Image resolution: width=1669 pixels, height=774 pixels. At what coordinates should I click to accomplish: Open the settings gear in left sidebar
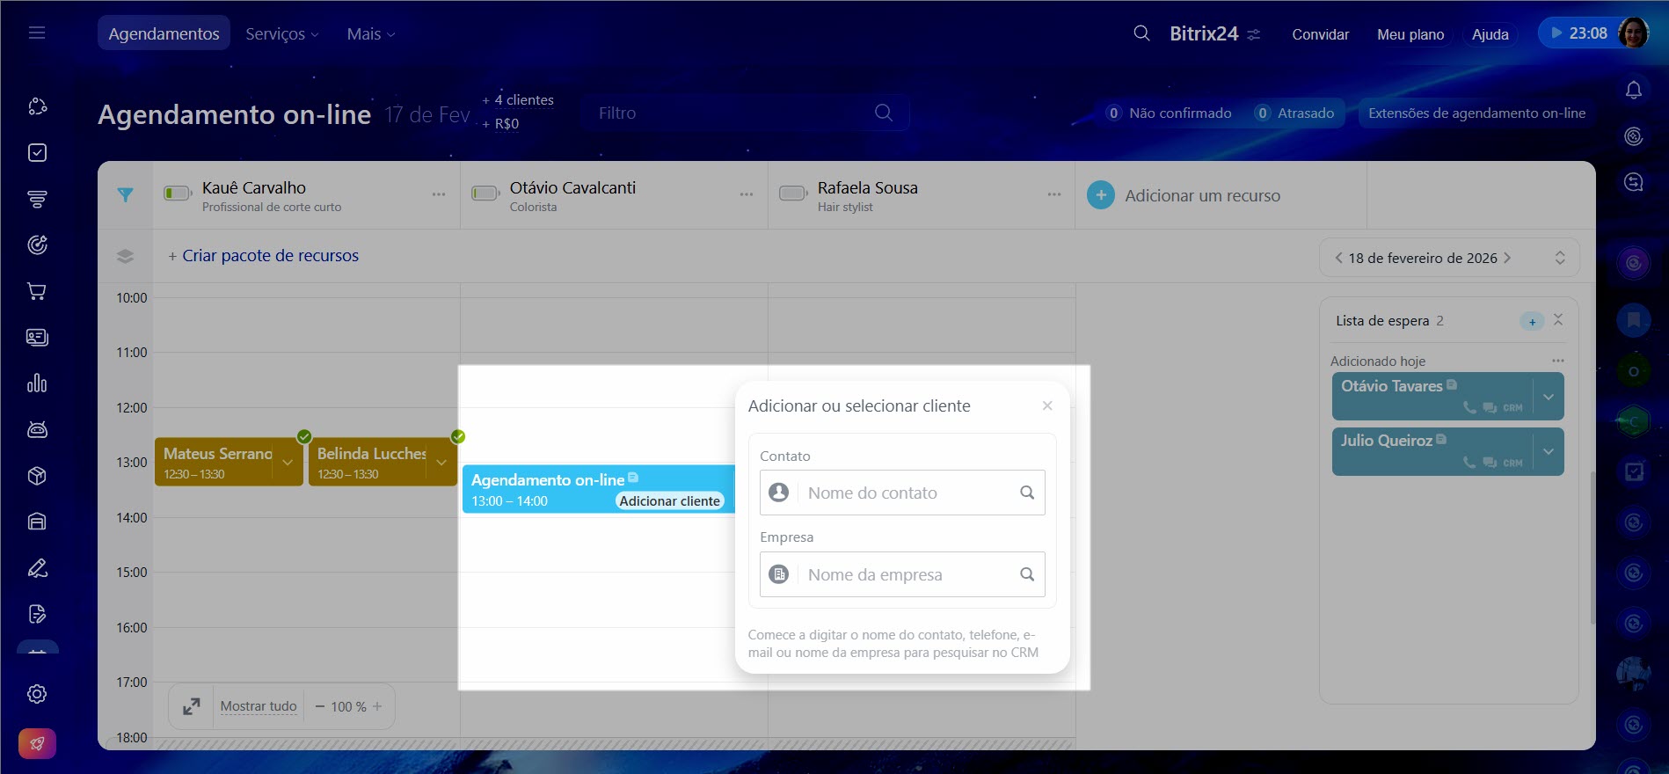click(x=37, y=694)
